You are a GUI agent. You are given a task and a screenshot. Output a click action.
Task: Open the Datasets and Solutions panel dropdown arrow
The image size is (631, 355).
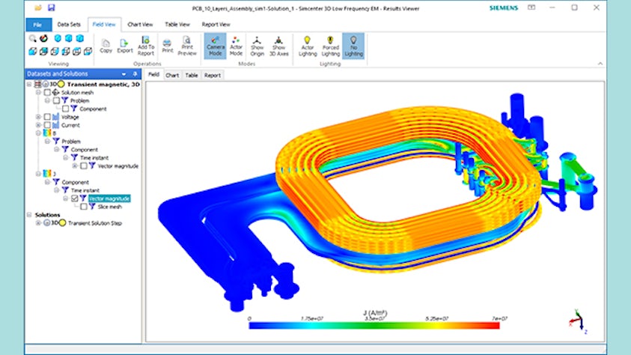pos(124,74)
